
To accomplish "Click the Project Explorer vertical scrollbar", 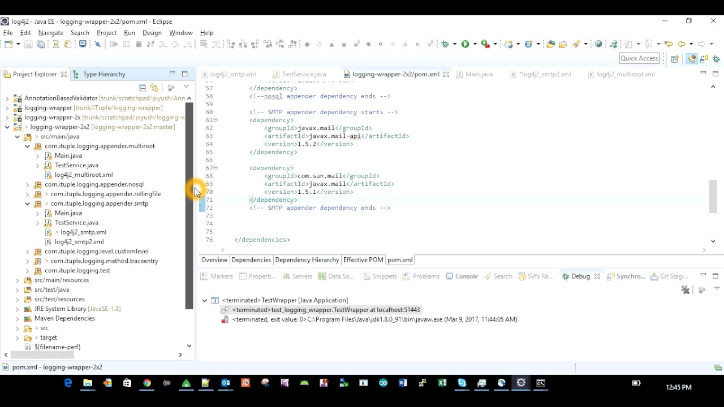I will pyautogui.click(x=189, y=206).
